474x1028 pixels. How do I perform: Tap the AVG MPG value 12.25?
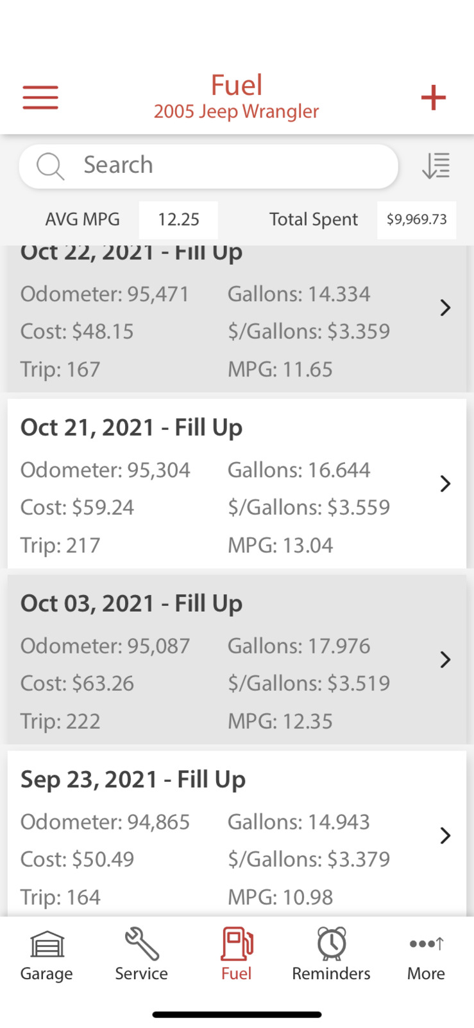pos(178,220)
